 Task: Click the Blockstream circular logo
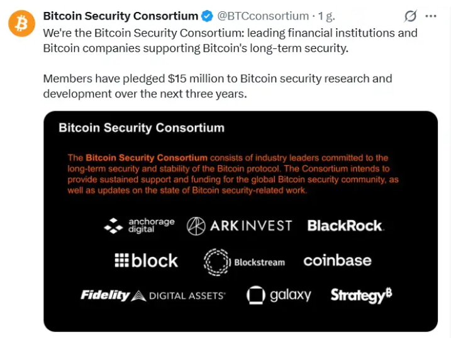[245, 262]
